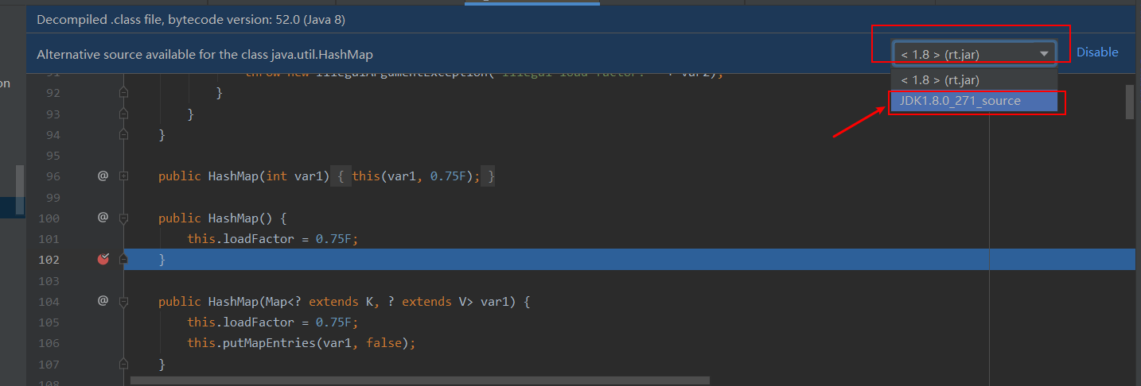Click the @ gutter icon on line 104
Viewport: 1141px width, 386px height.
coord(103,301)
